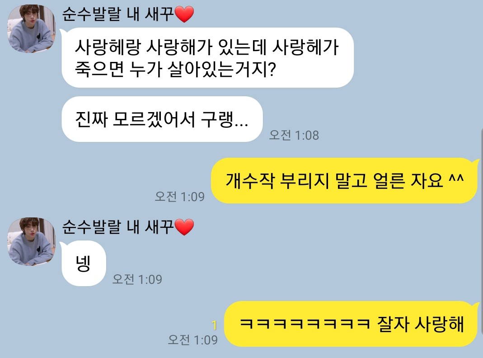Click the 오전 1:09 timestamp beside the 개수작 message

(179, 197)
